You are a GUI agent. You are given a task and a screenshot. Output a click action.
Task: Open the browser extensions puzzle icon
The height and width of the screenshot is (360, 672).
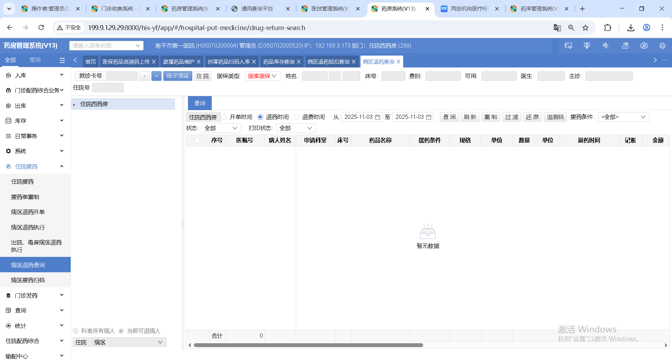click(608, 28)
